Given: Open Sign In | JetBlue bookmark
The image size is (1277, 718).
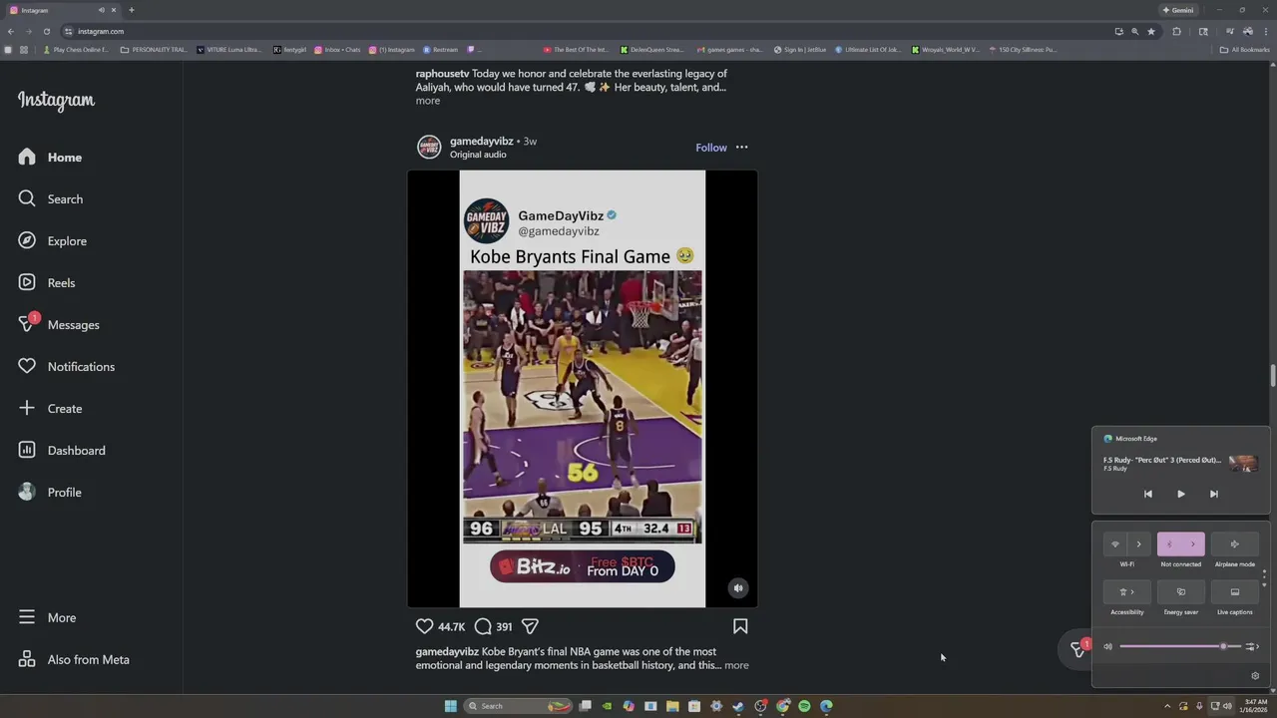Looking at the screenshot, I should coord(800,49).
